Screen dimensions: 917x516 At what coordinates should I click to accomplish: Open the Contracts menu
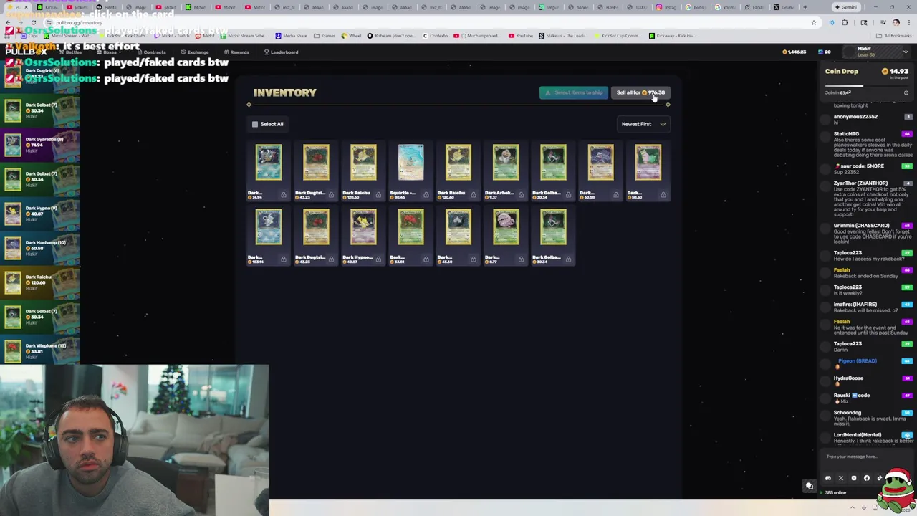point(152,52)
